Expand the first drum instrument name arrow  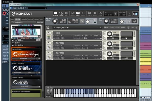(x=54, y=33)
